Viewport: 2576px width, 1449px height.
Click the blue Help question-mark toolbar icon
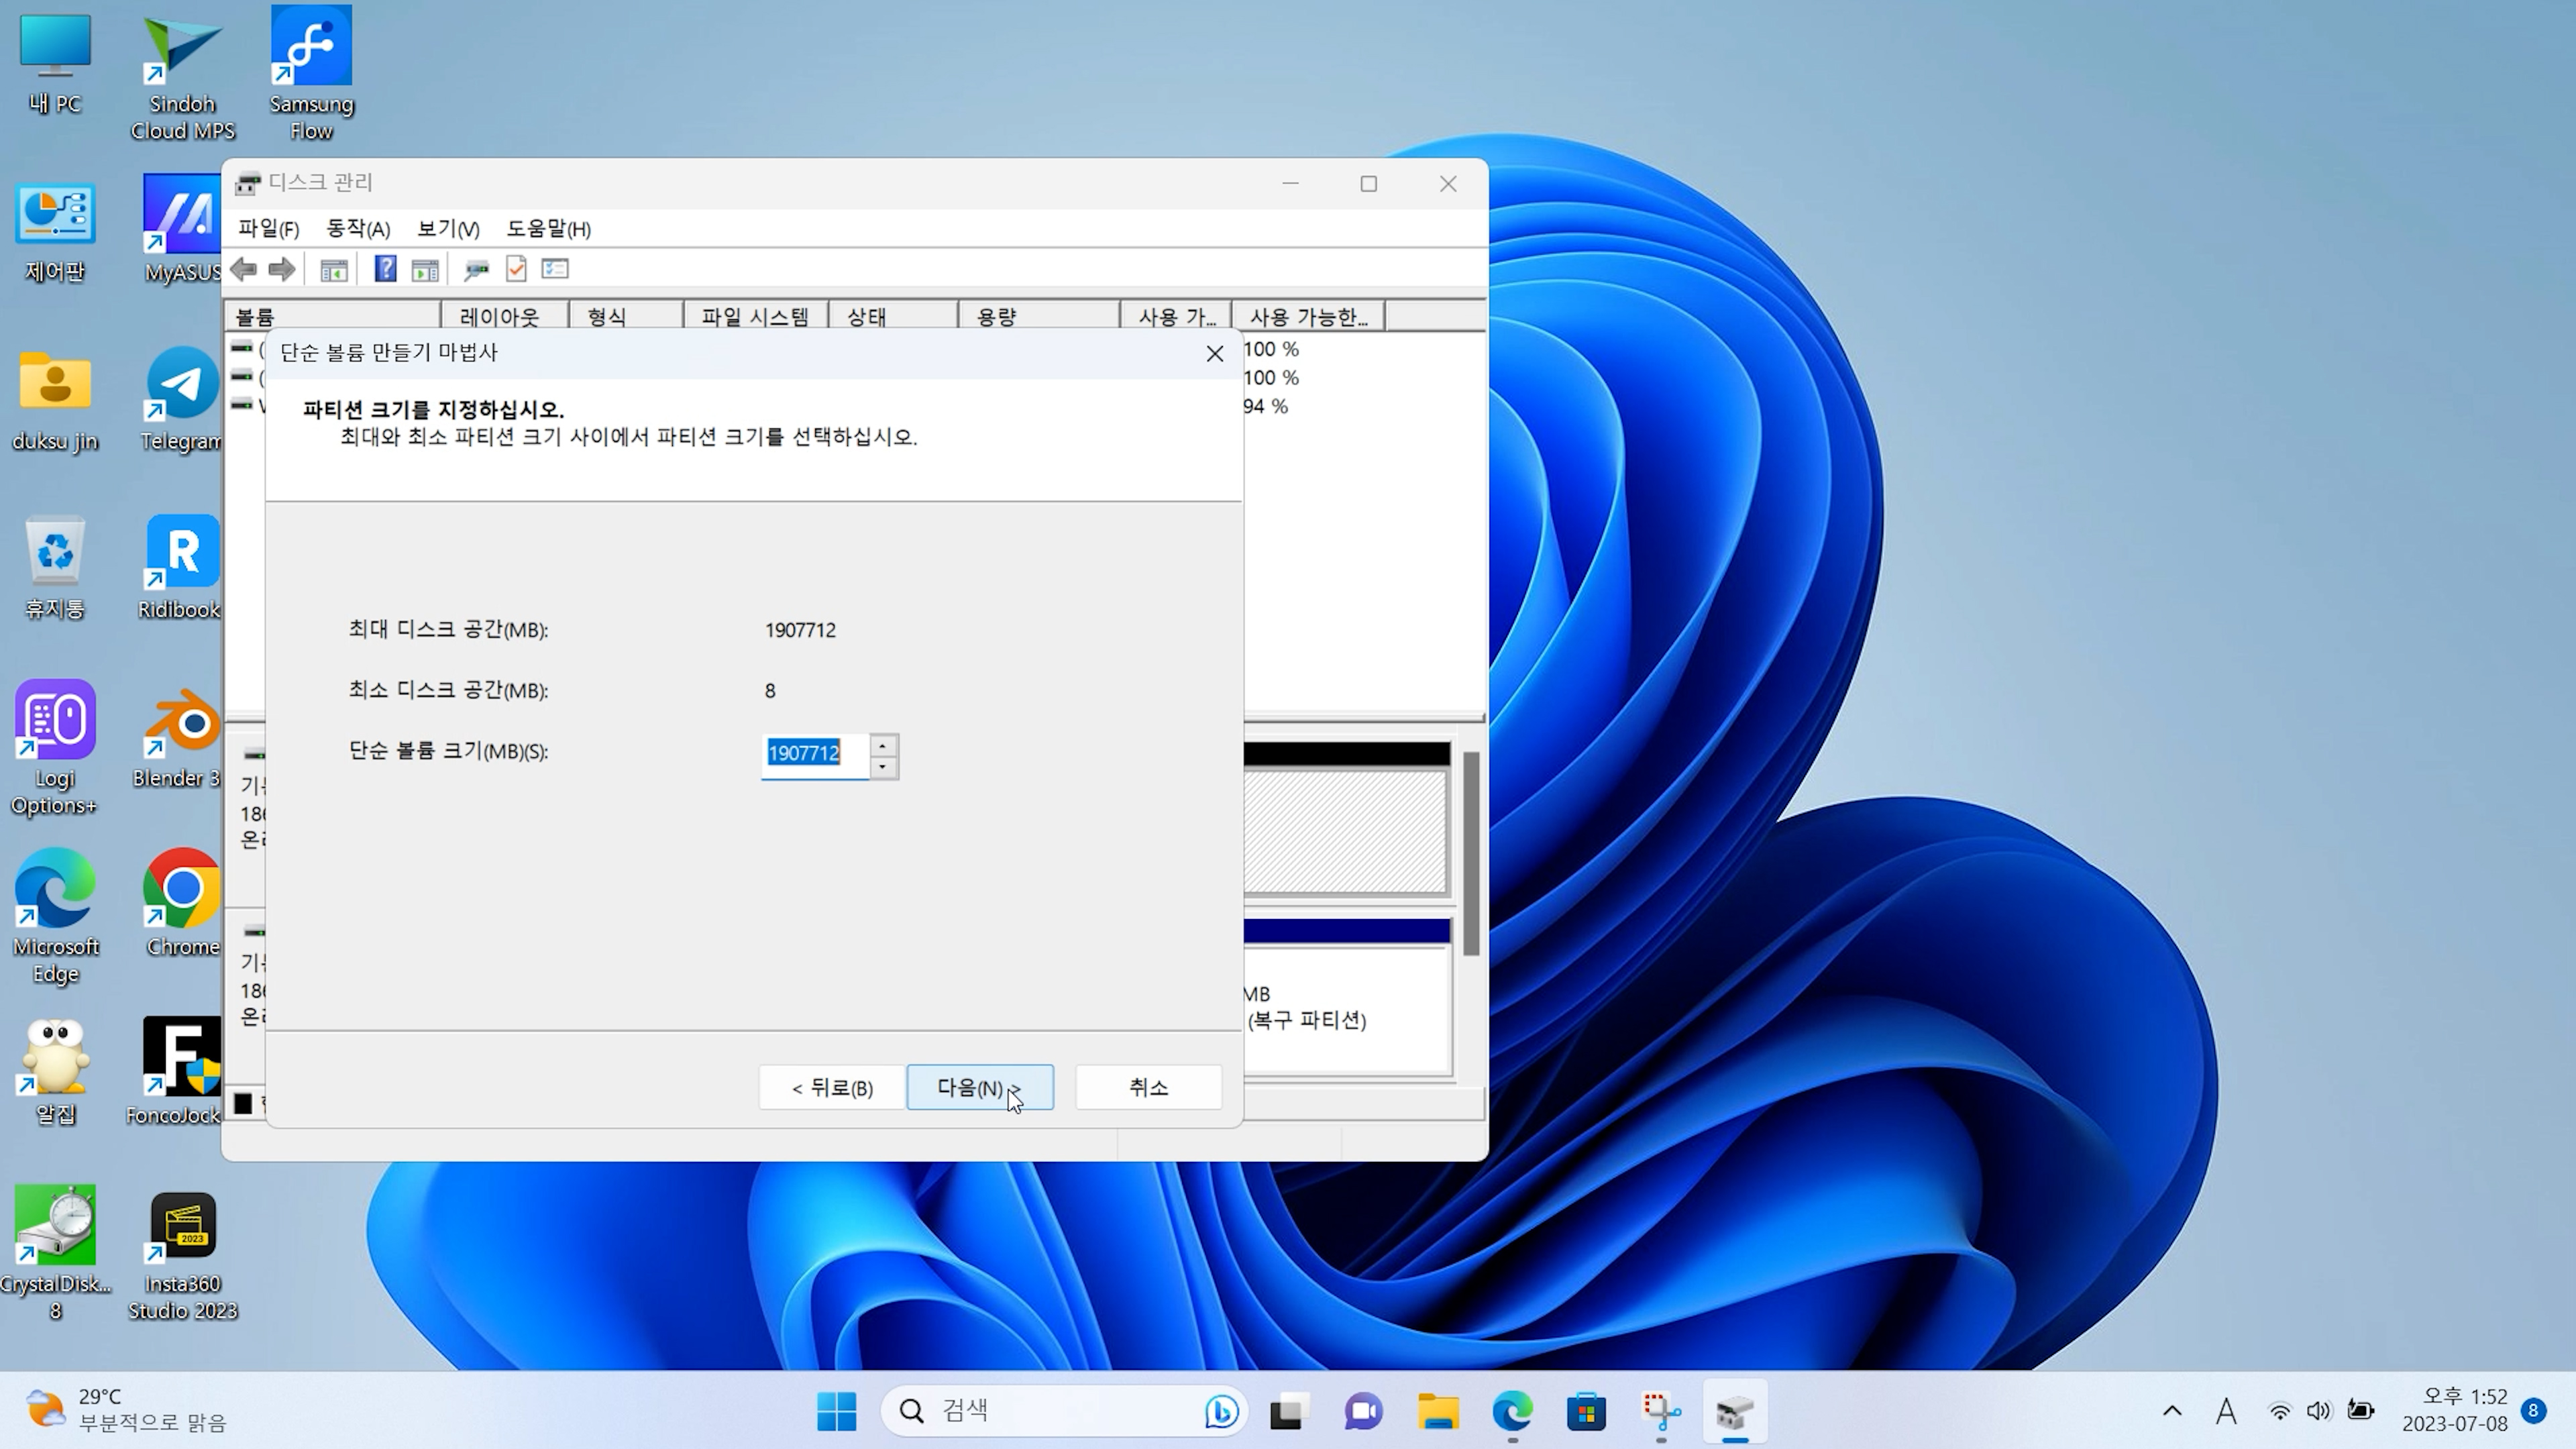click(x=385, y=269)
